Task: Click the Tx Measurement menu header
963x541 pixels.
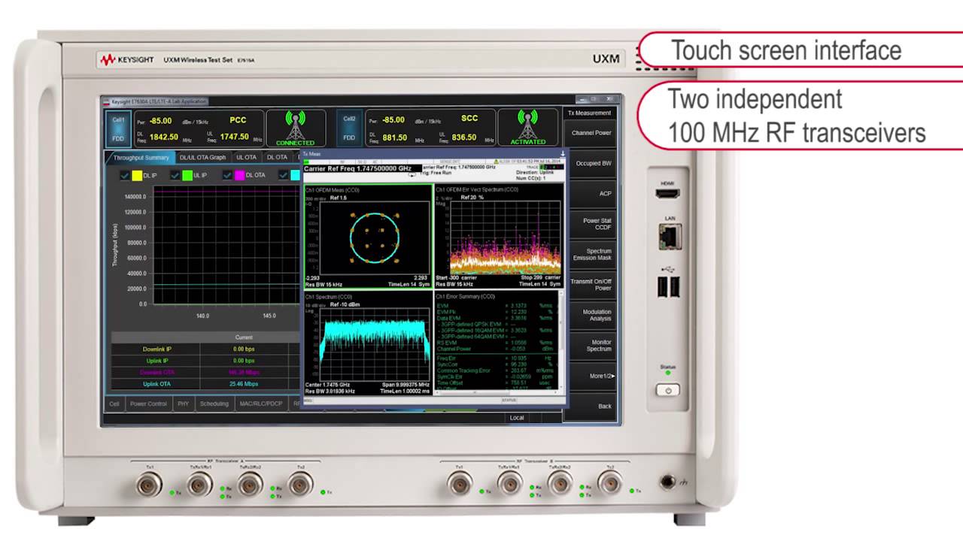Action: click(590, 113)
